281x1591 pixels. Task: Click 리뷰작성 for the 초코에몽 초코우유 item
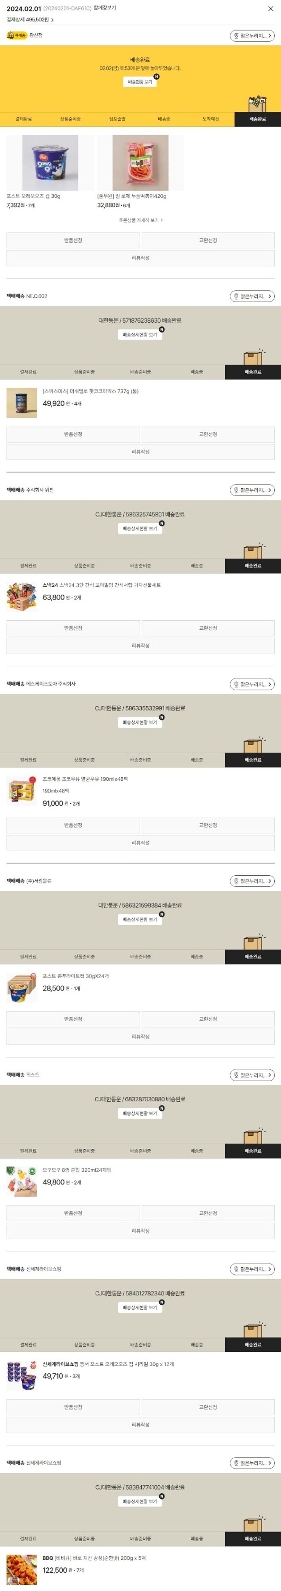[140, 843]
